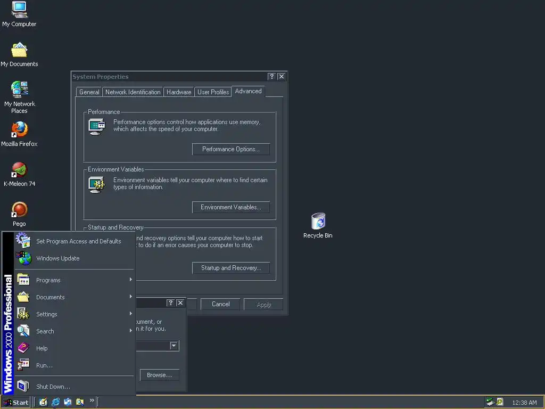Click the Windows Update globe icon
The width and height of the screenshot is (545, 409).
tap(24, 258)
